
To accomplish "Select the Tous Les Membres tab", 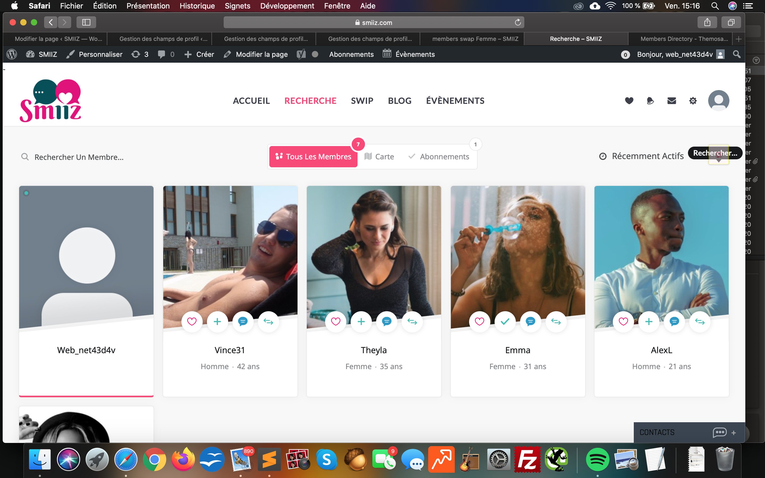I will [x=313, y=156].
